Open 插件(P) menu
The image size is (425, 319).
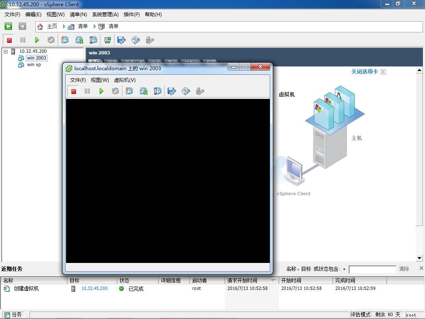click(x=132, y=15)
